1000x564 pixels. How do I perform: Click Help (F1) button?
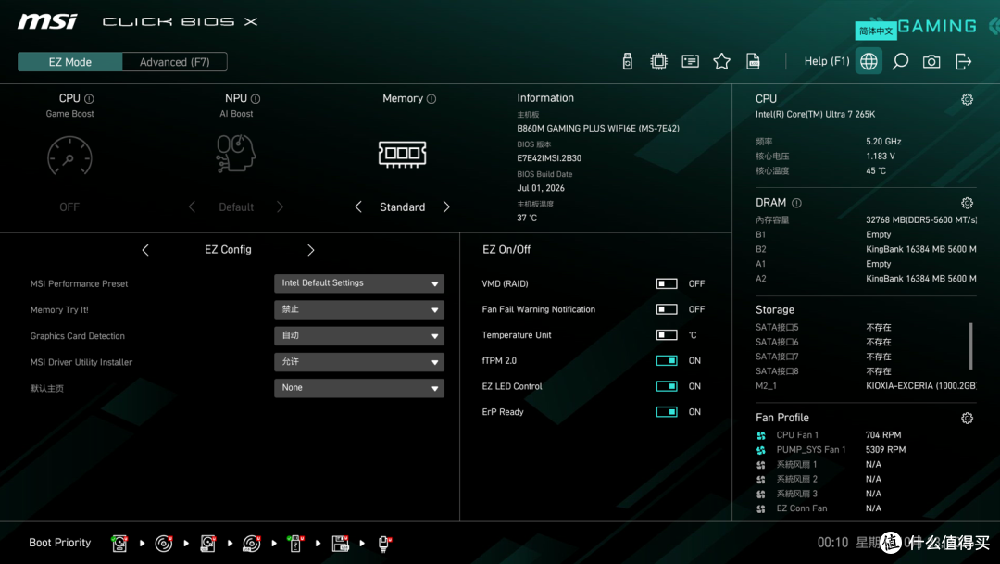(x=827, y=61)
